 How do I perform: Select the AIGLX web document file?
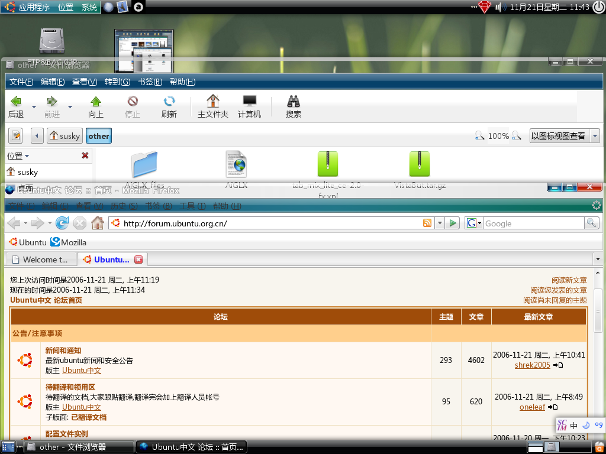click(236, 164)
